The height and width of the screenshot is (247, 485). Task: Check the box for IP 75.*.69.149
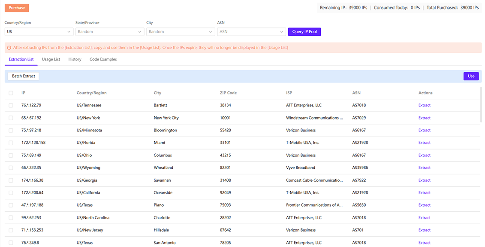coord(11,155)
